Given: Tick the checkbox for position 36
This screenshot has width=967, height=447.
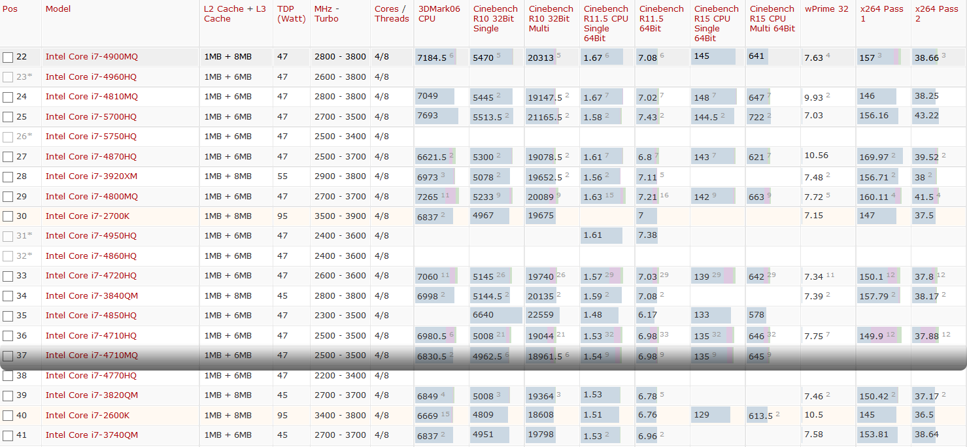Looking at the screenshot, I should click(x=8, y=337).
